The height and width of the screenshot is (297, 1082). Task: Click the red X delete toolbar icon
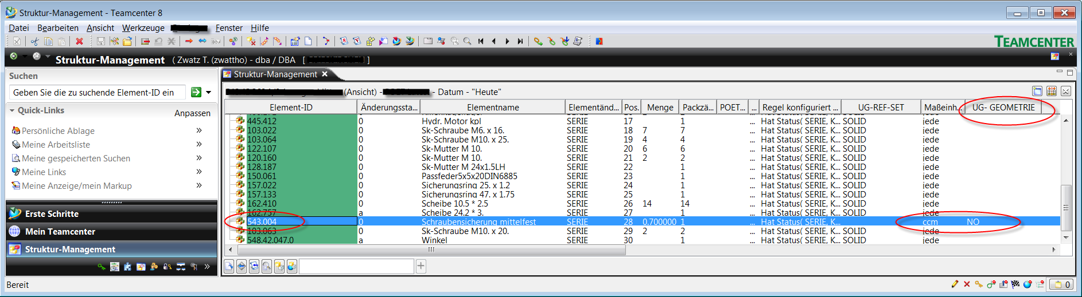(79, 41)
